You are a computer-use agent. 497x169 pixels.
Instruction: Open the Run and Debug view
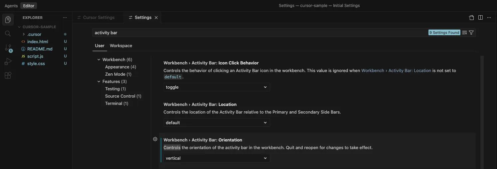coord(8,62)
